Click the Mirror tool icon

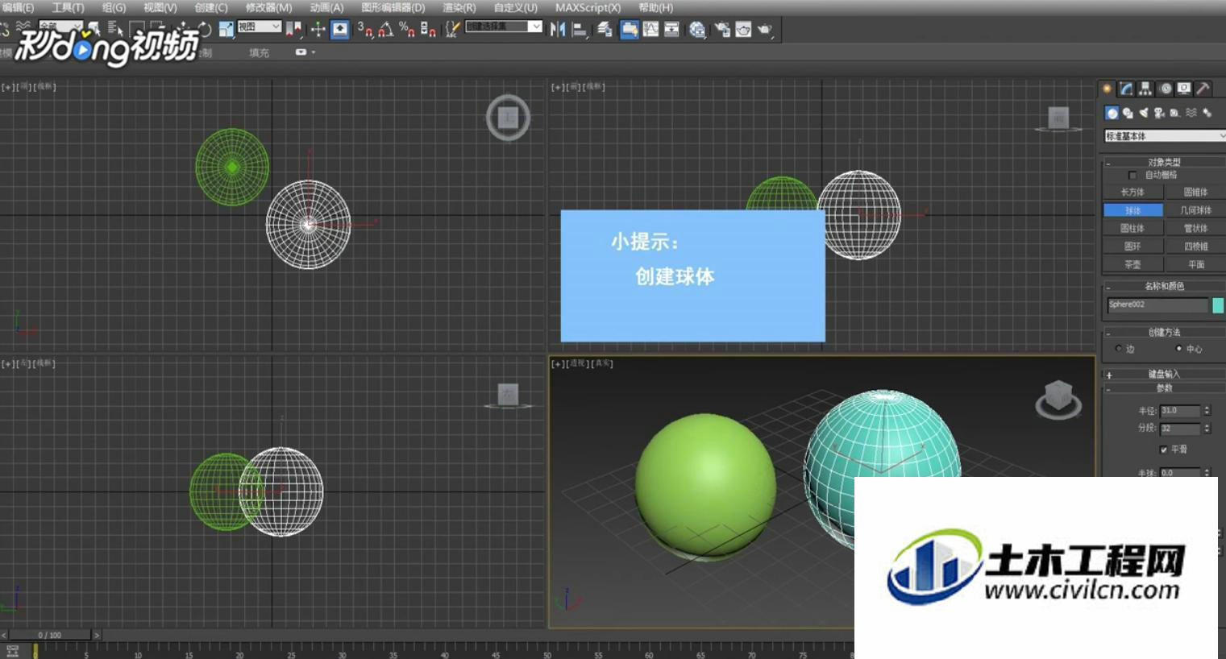(x=557, y=30)
